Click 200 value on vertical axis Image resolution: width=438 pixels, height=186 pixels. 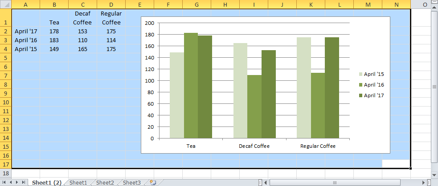coord(150,23)
